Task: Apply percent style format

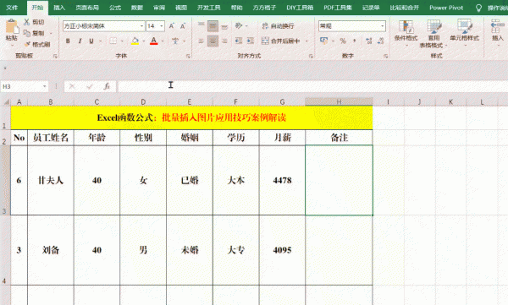Action: (x=343, y=41)
